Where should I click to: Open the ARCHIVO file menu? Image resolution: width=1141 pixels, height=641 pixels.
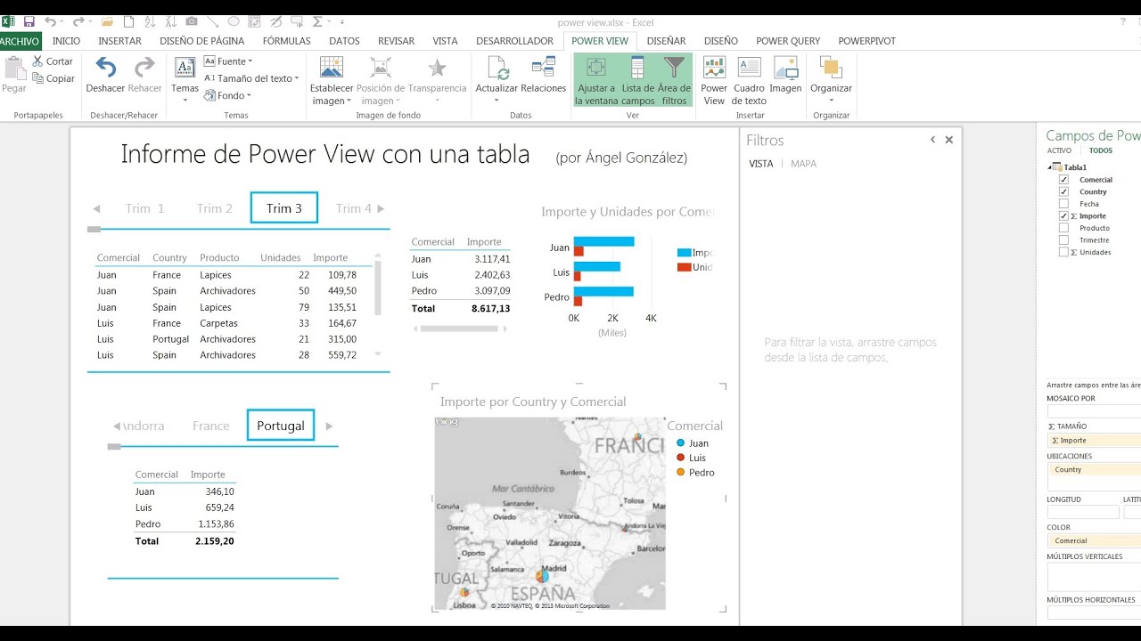tap(21, 41)
